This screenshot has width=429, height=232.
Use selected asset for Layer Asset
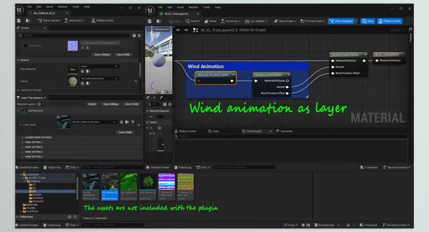(x=122, y=122)
